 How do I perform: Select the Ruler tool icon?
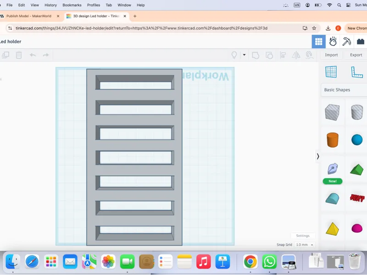click(357, 72)
